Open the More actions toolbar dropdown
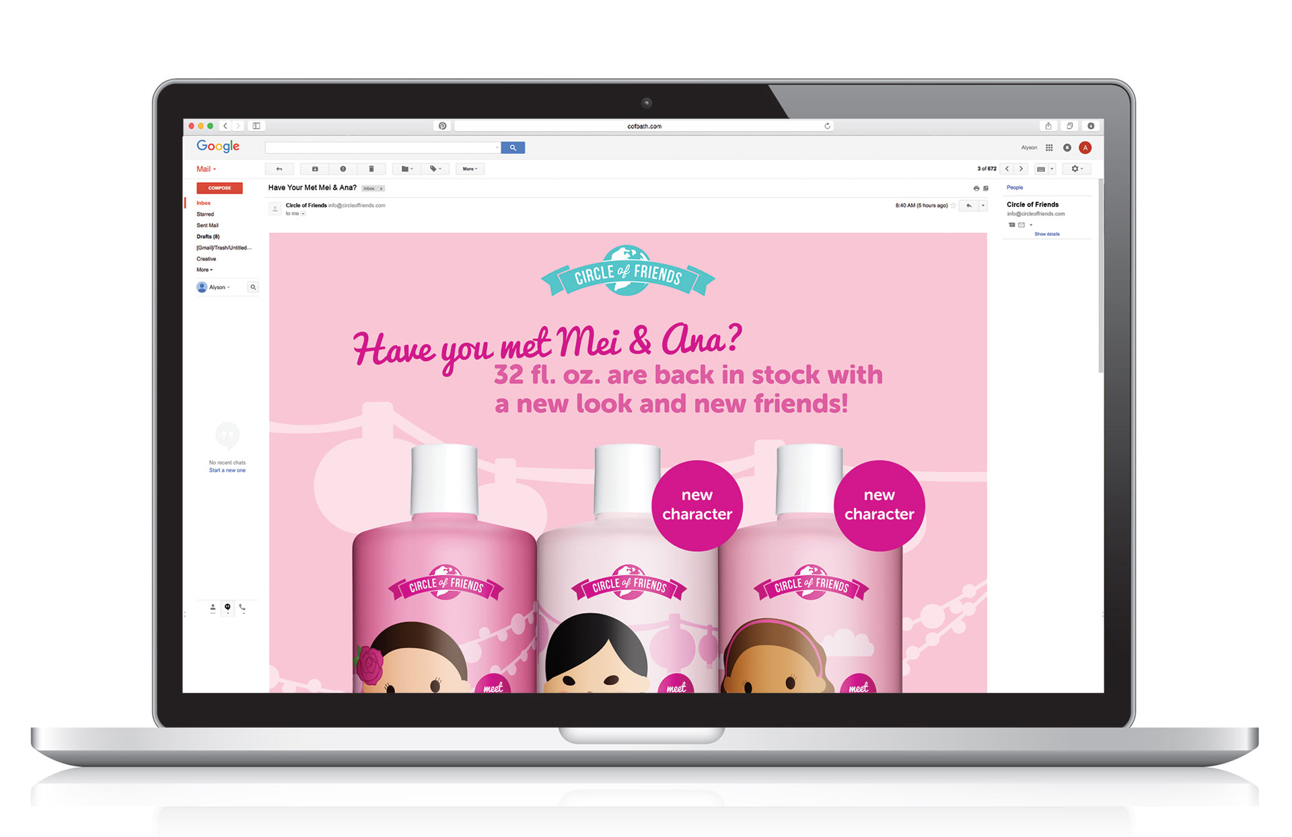The width and height of the screenshot is (1292, 837). point(470,169)
